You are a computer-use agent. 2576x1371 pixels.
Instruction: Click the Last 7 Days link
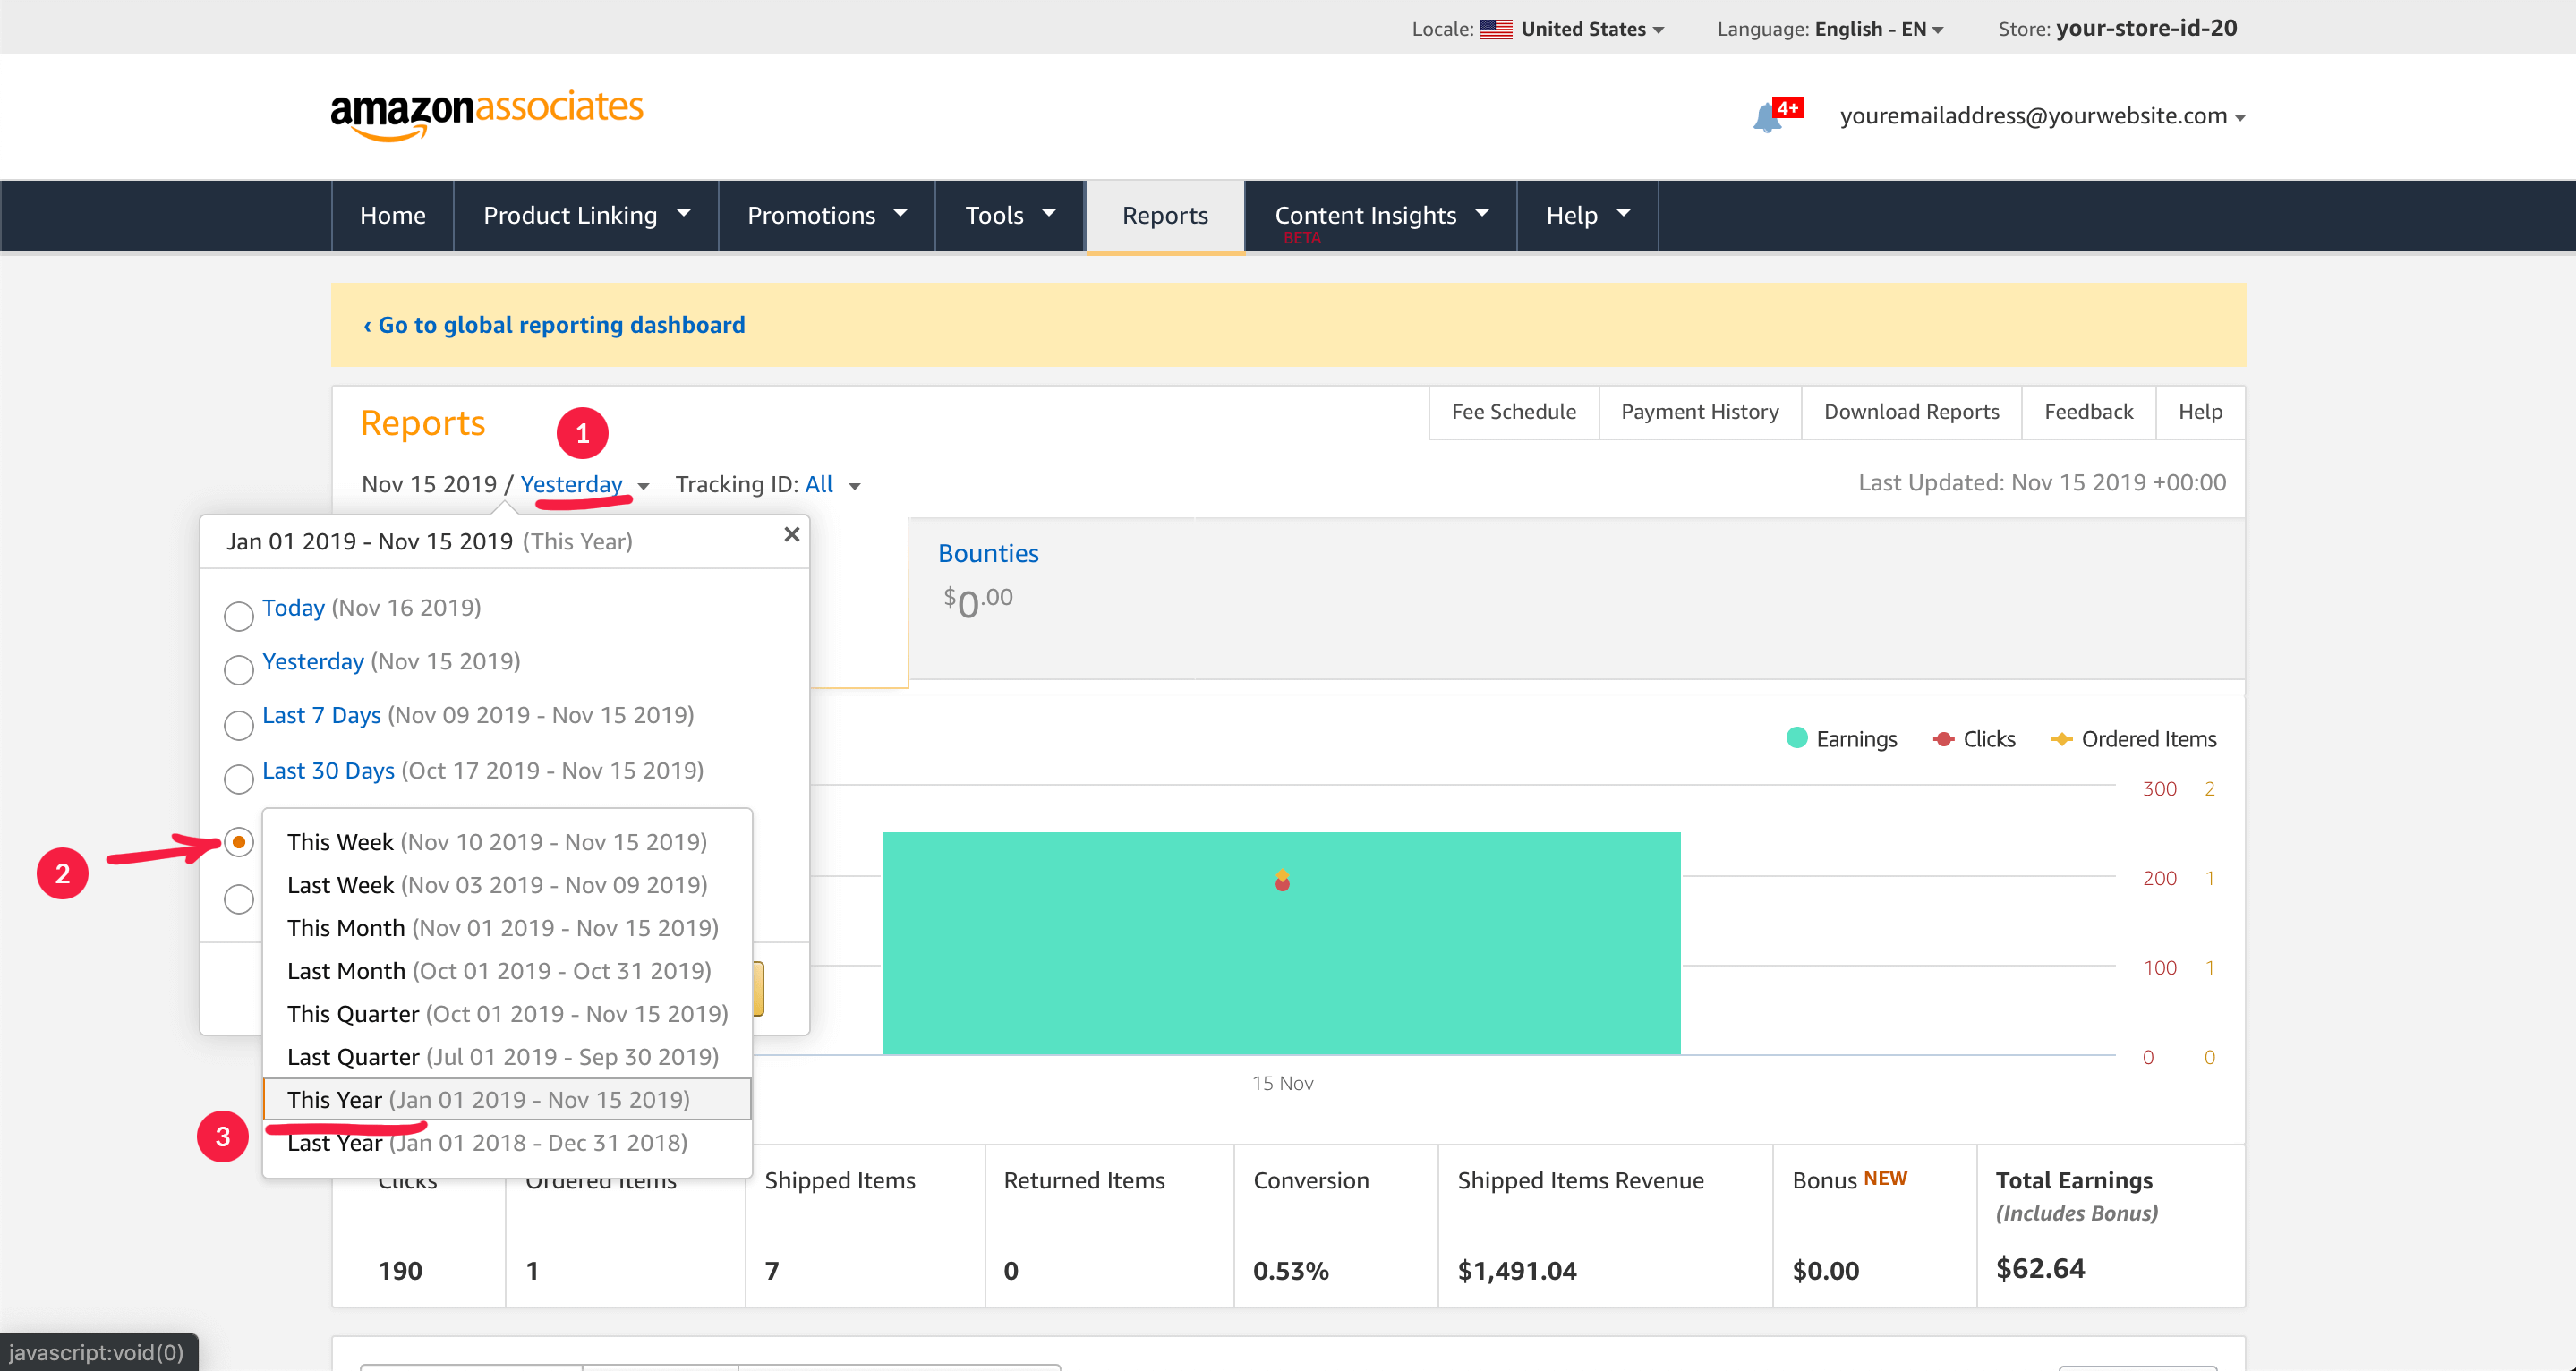[321, 716]
